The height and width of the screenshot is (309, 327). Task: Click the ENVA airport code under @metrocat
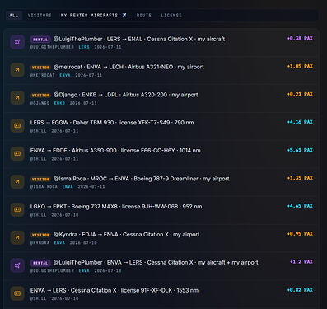(x=65, y=75)
